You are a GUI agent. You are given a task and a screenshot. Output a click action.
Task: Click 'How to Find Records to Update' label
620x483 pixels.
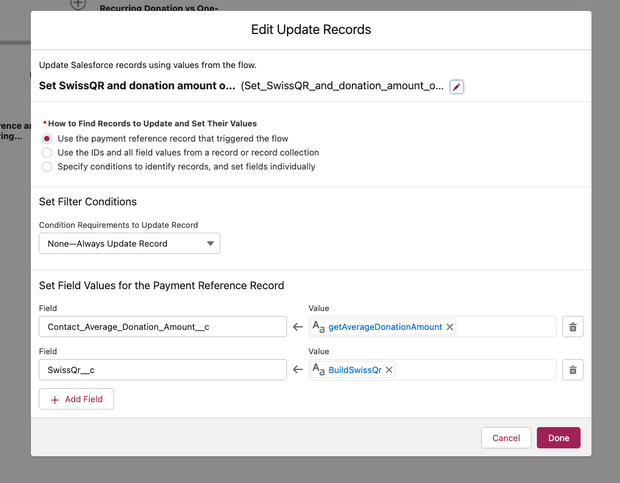(152, 123)
